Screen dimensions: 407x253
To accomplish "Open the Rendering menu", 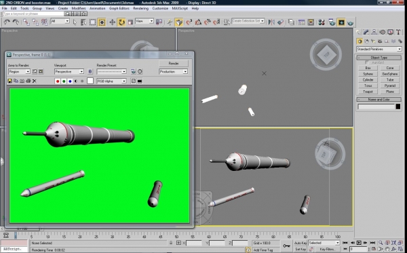I will (x=140, y=8).
